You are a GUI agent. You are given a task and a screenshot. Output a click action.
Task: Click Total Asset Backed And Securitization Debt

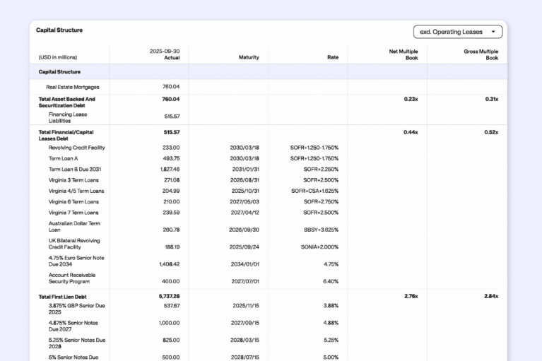coord(66,102)
